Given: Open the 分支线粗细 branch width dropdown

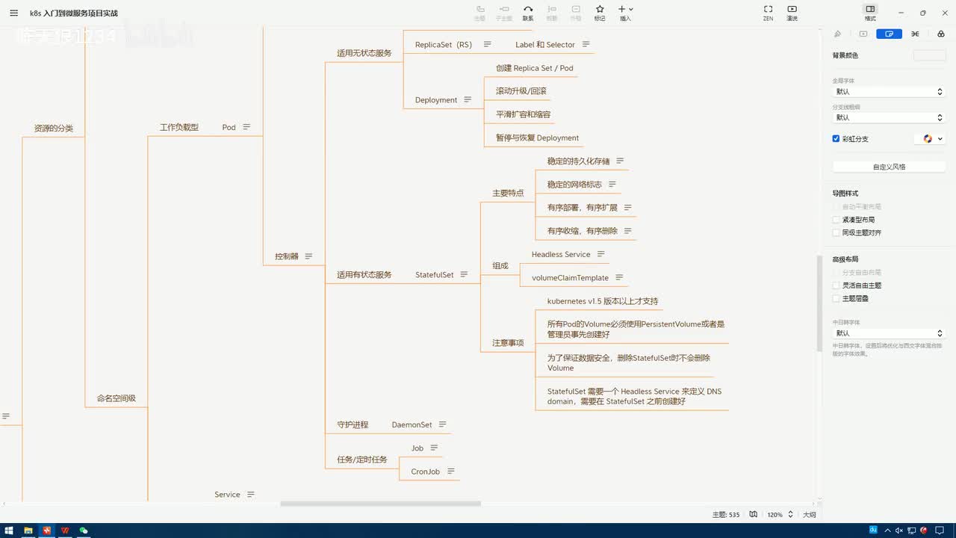Looking at the screenshot, I should pos(889,117).
